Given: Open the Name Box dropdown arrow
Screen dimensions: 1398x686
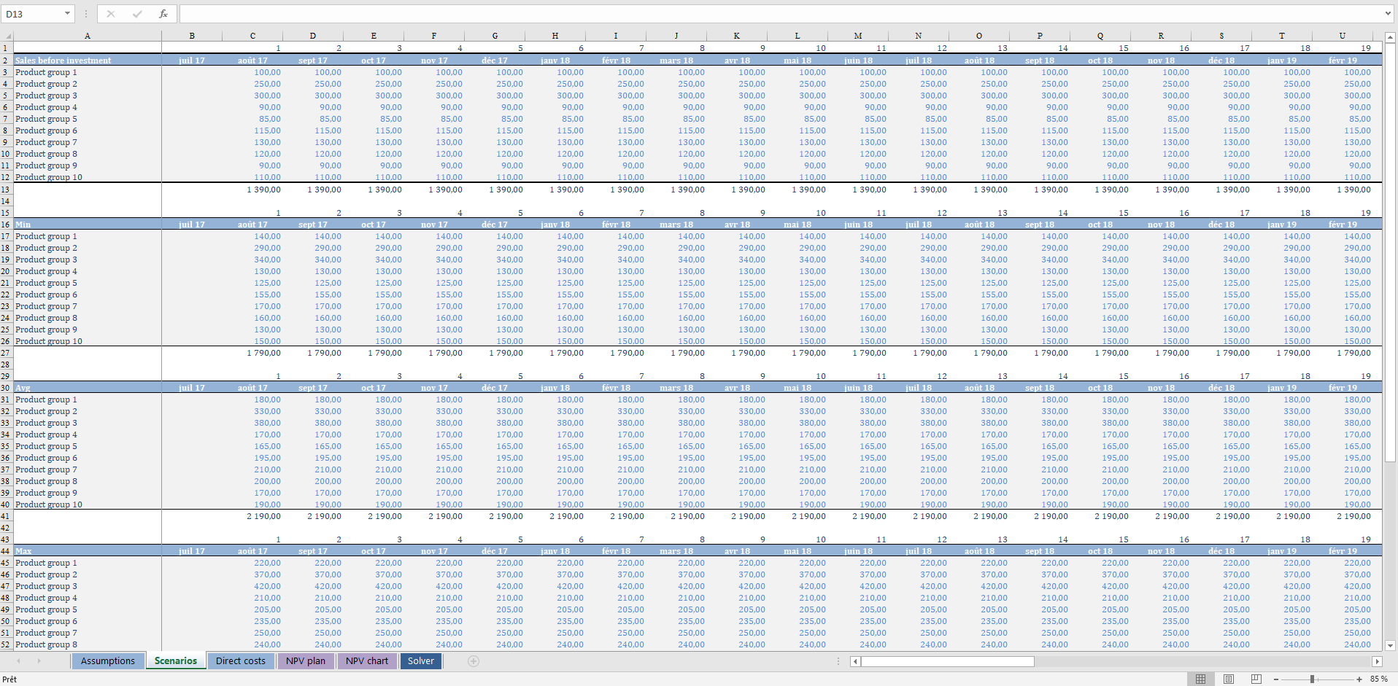Looking at the screenshot, I should coord(67,14).
